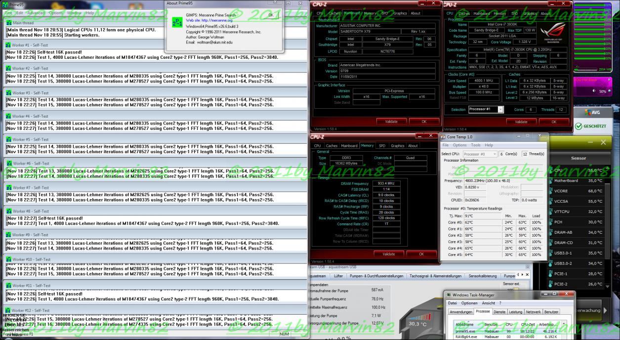Click the VCCSA sensor icon
This screenshot has width=620, height=340.
[x=550, y=202]
